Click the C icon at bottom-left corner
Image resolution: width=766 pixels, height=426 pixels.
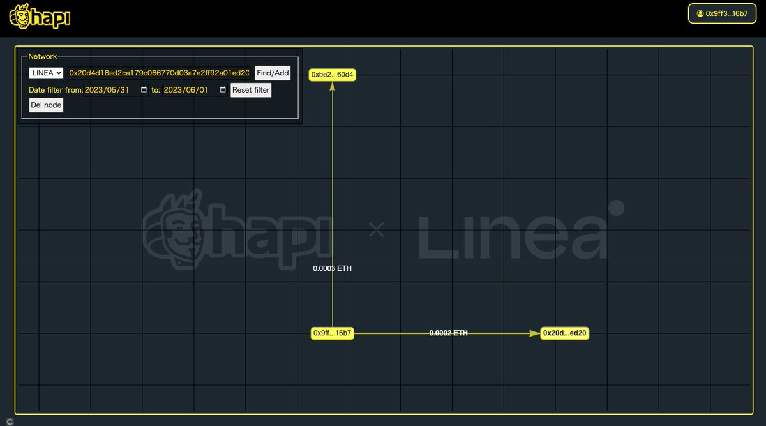(10, 422)
